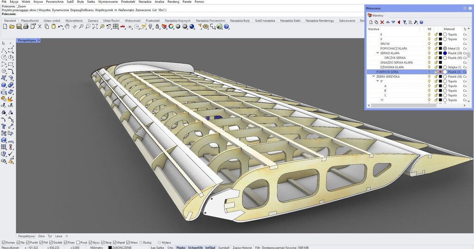Click the Print icon in the toolbar
Viewport: 474px width, 249px height.
[26, 27]
